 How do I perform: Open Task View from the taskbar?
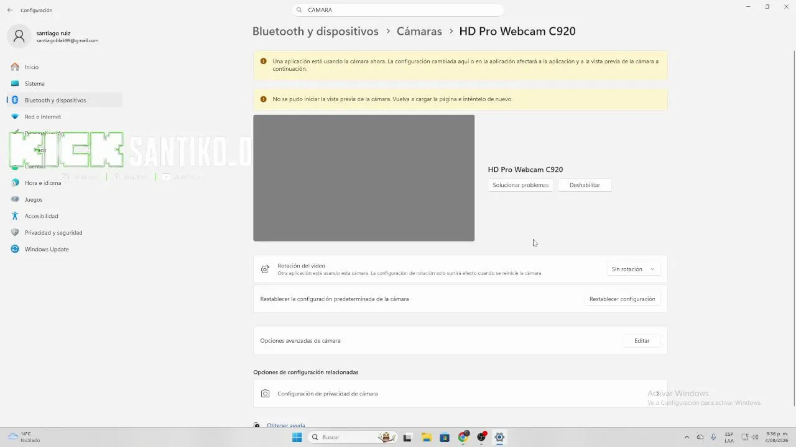pos(407,437)
